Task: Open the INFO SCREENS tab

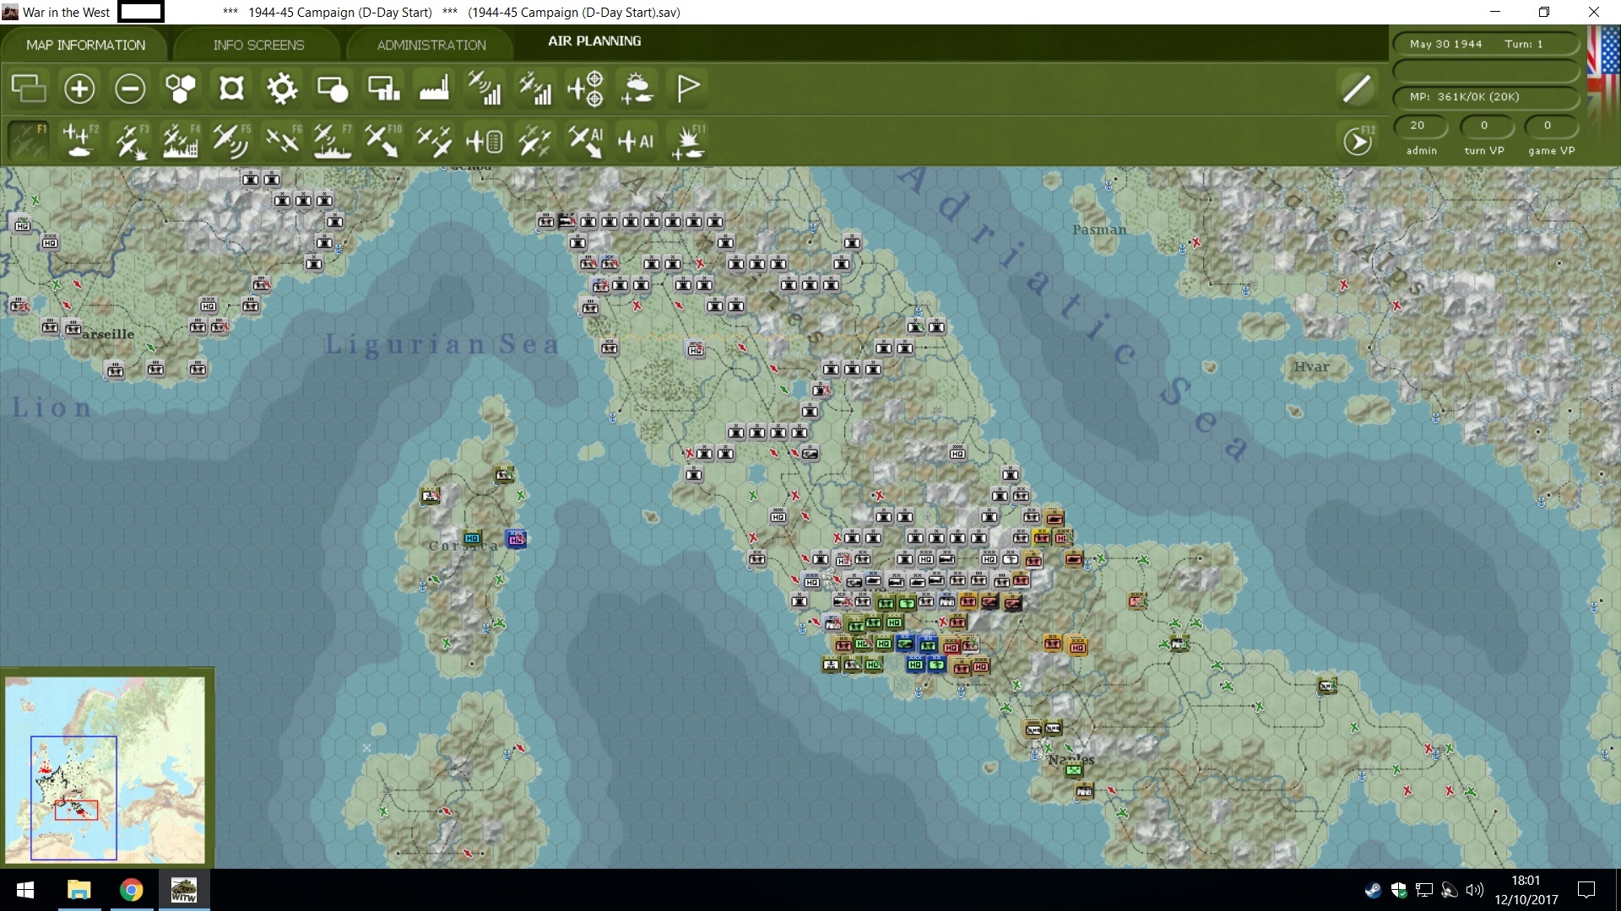Action: pyautogui.click(x=258, y=45)
